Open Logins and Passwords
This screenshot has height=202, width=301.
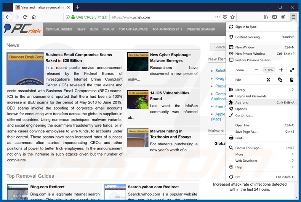tap(262, 96)
